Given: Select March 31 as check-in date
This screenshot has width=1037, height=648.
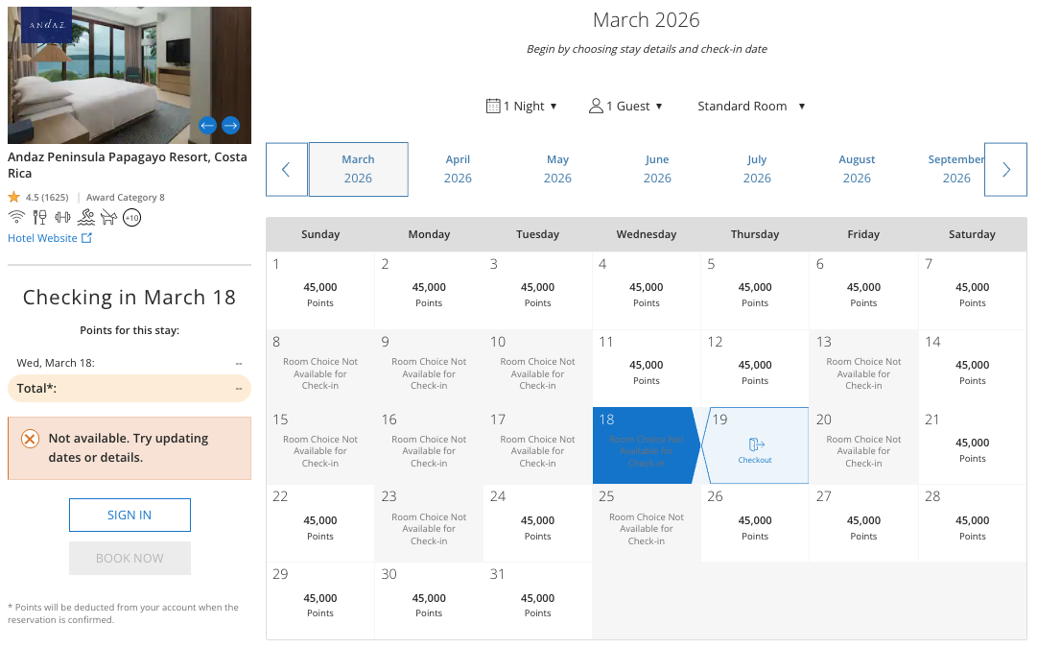Looking at the screenshot, I should pyautogui.click(x=537, y=600).
